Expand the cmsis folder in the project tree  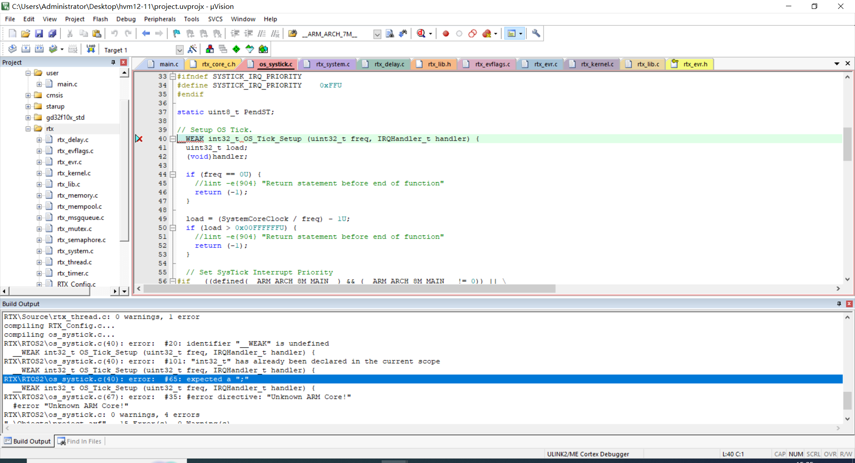[x=28, y=95]
